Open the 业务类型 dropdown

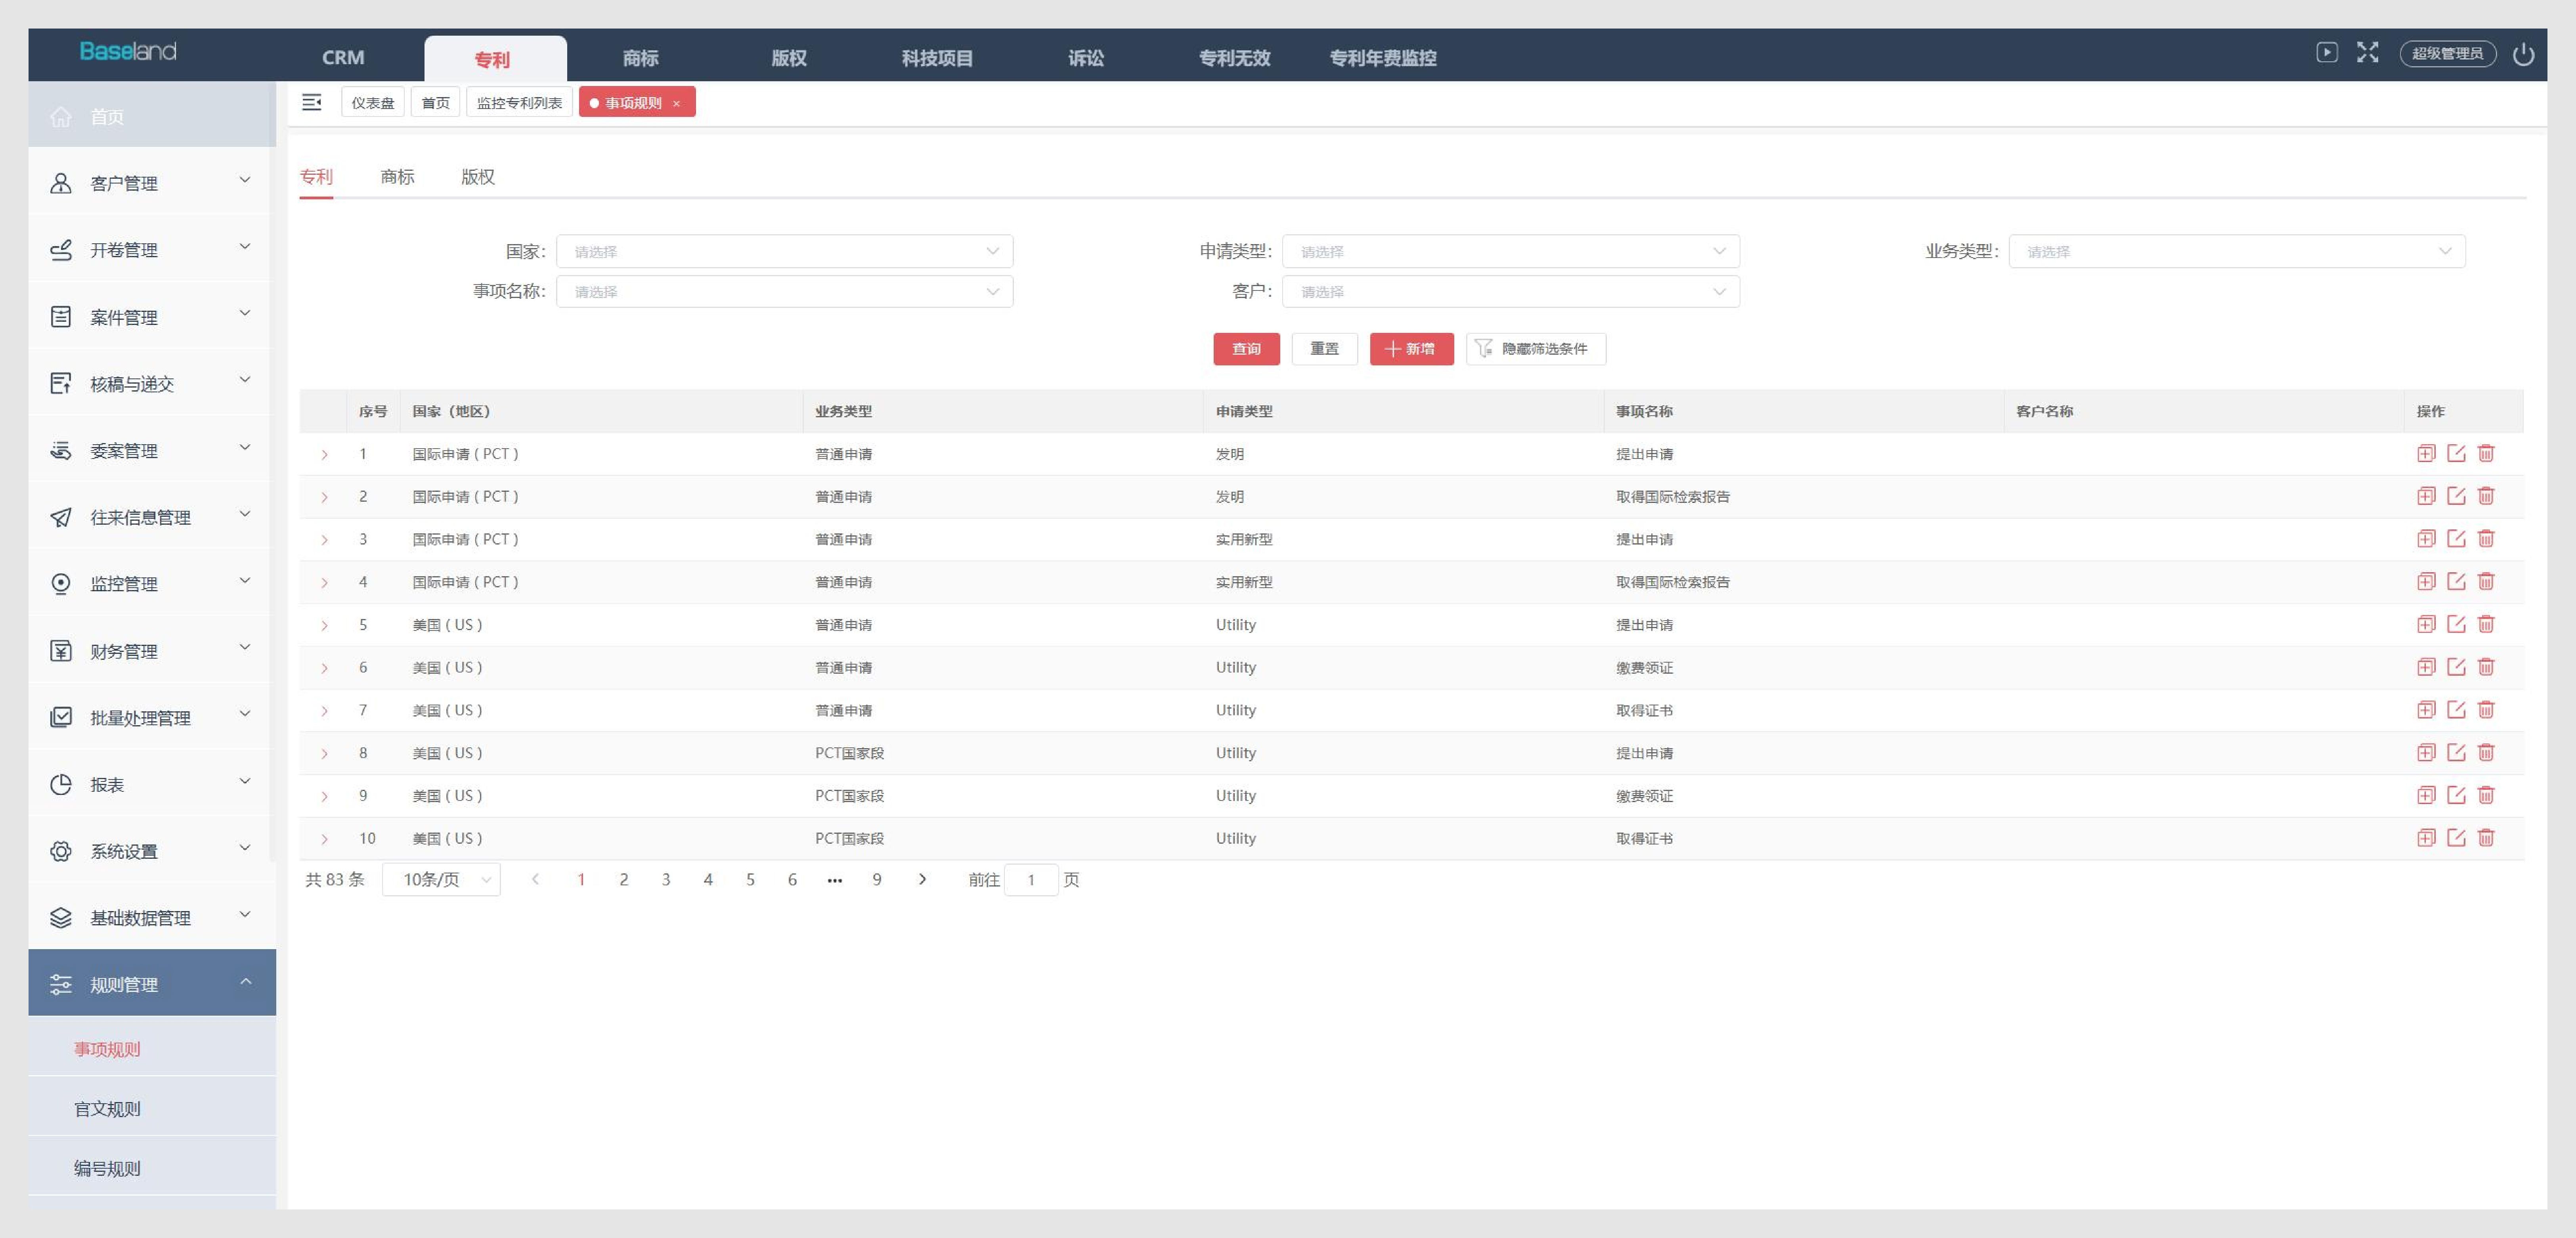pos(2237,251)
